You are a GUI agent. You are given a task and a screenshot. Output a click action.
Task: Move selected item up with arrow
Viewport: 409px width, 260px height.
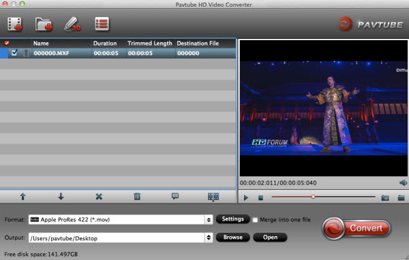point(23,197)
